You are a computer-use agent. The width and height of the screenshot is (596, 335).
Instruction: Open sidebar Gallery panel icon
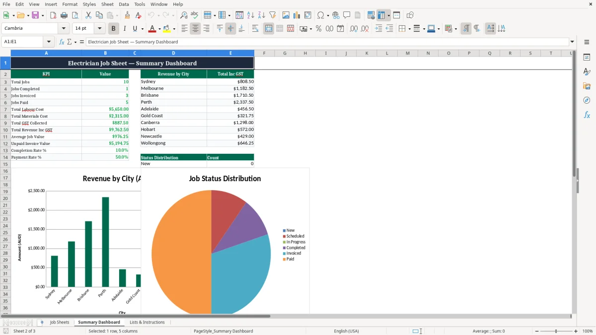(587, 86)
